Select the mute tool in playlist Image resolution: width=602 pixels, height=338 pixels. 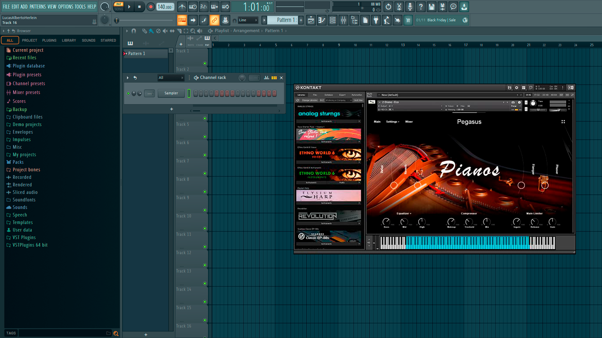point(165,31)
